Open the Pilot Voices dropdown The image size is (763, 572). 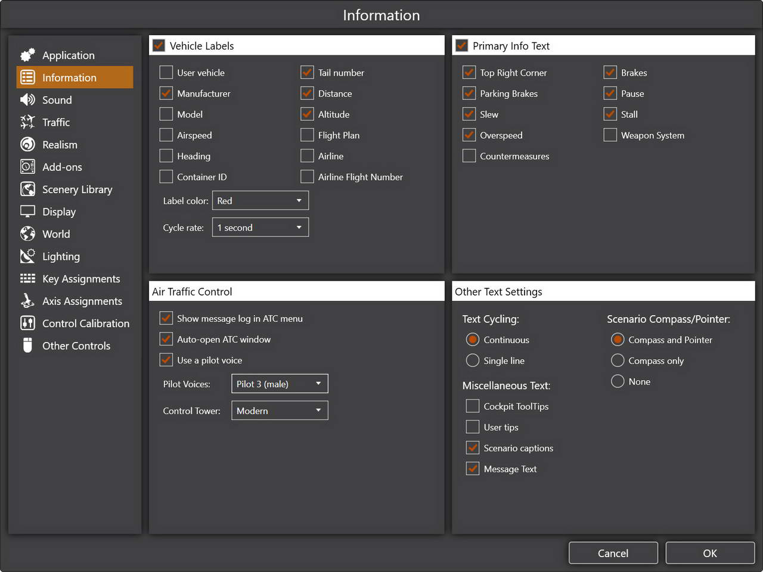[x=280, y=384]
